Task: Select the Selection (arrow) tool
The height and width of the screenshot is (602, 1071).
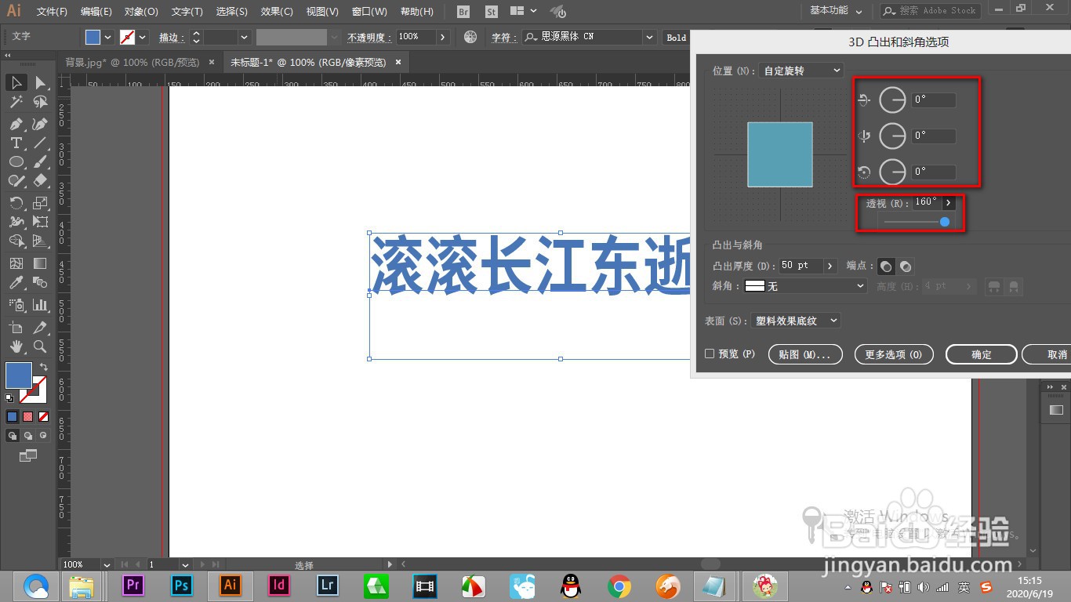Action: (16, 82)
